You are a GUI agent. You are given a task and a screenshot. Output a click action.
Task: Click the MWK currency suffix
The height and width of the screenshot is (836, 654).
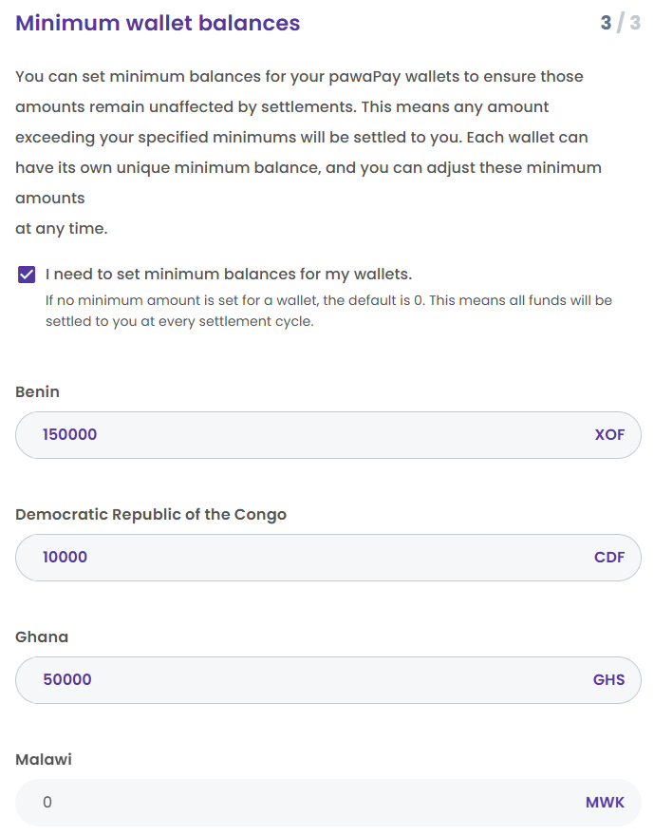coord(606,803)
